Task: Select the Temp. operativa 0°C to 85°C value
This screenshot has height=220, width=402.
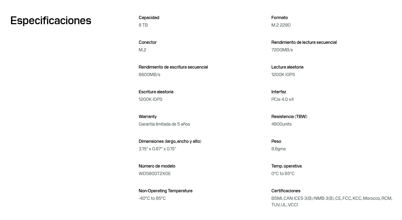Action: pyautogui.click(x=283, y=173)
